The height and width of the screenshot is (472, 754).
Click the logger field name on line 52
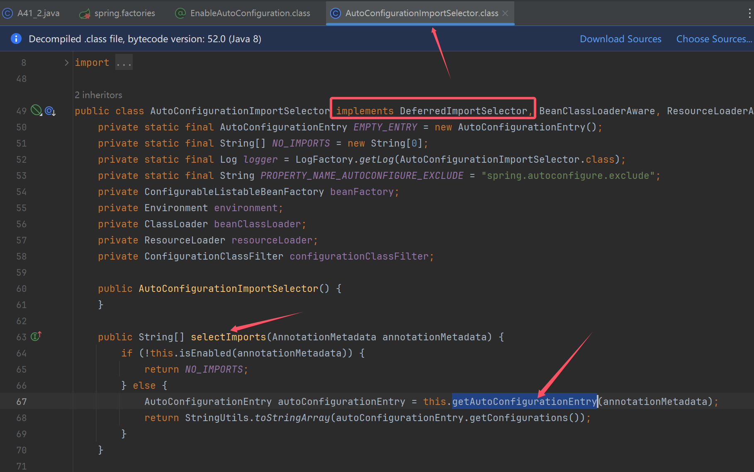pos(260,159)
